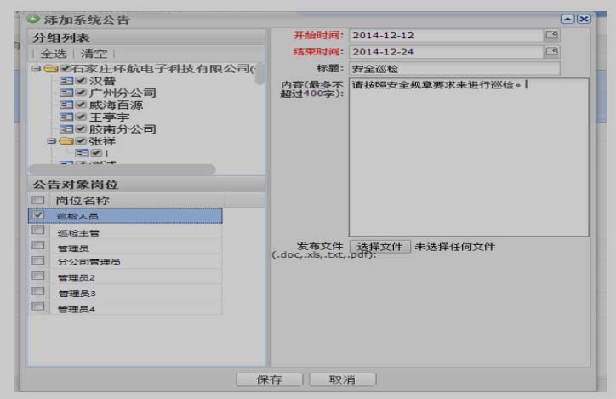Screen dimensions: 616x399
Task: Select the 王亭宇 tree row
Action: click(x=109, y=117)
